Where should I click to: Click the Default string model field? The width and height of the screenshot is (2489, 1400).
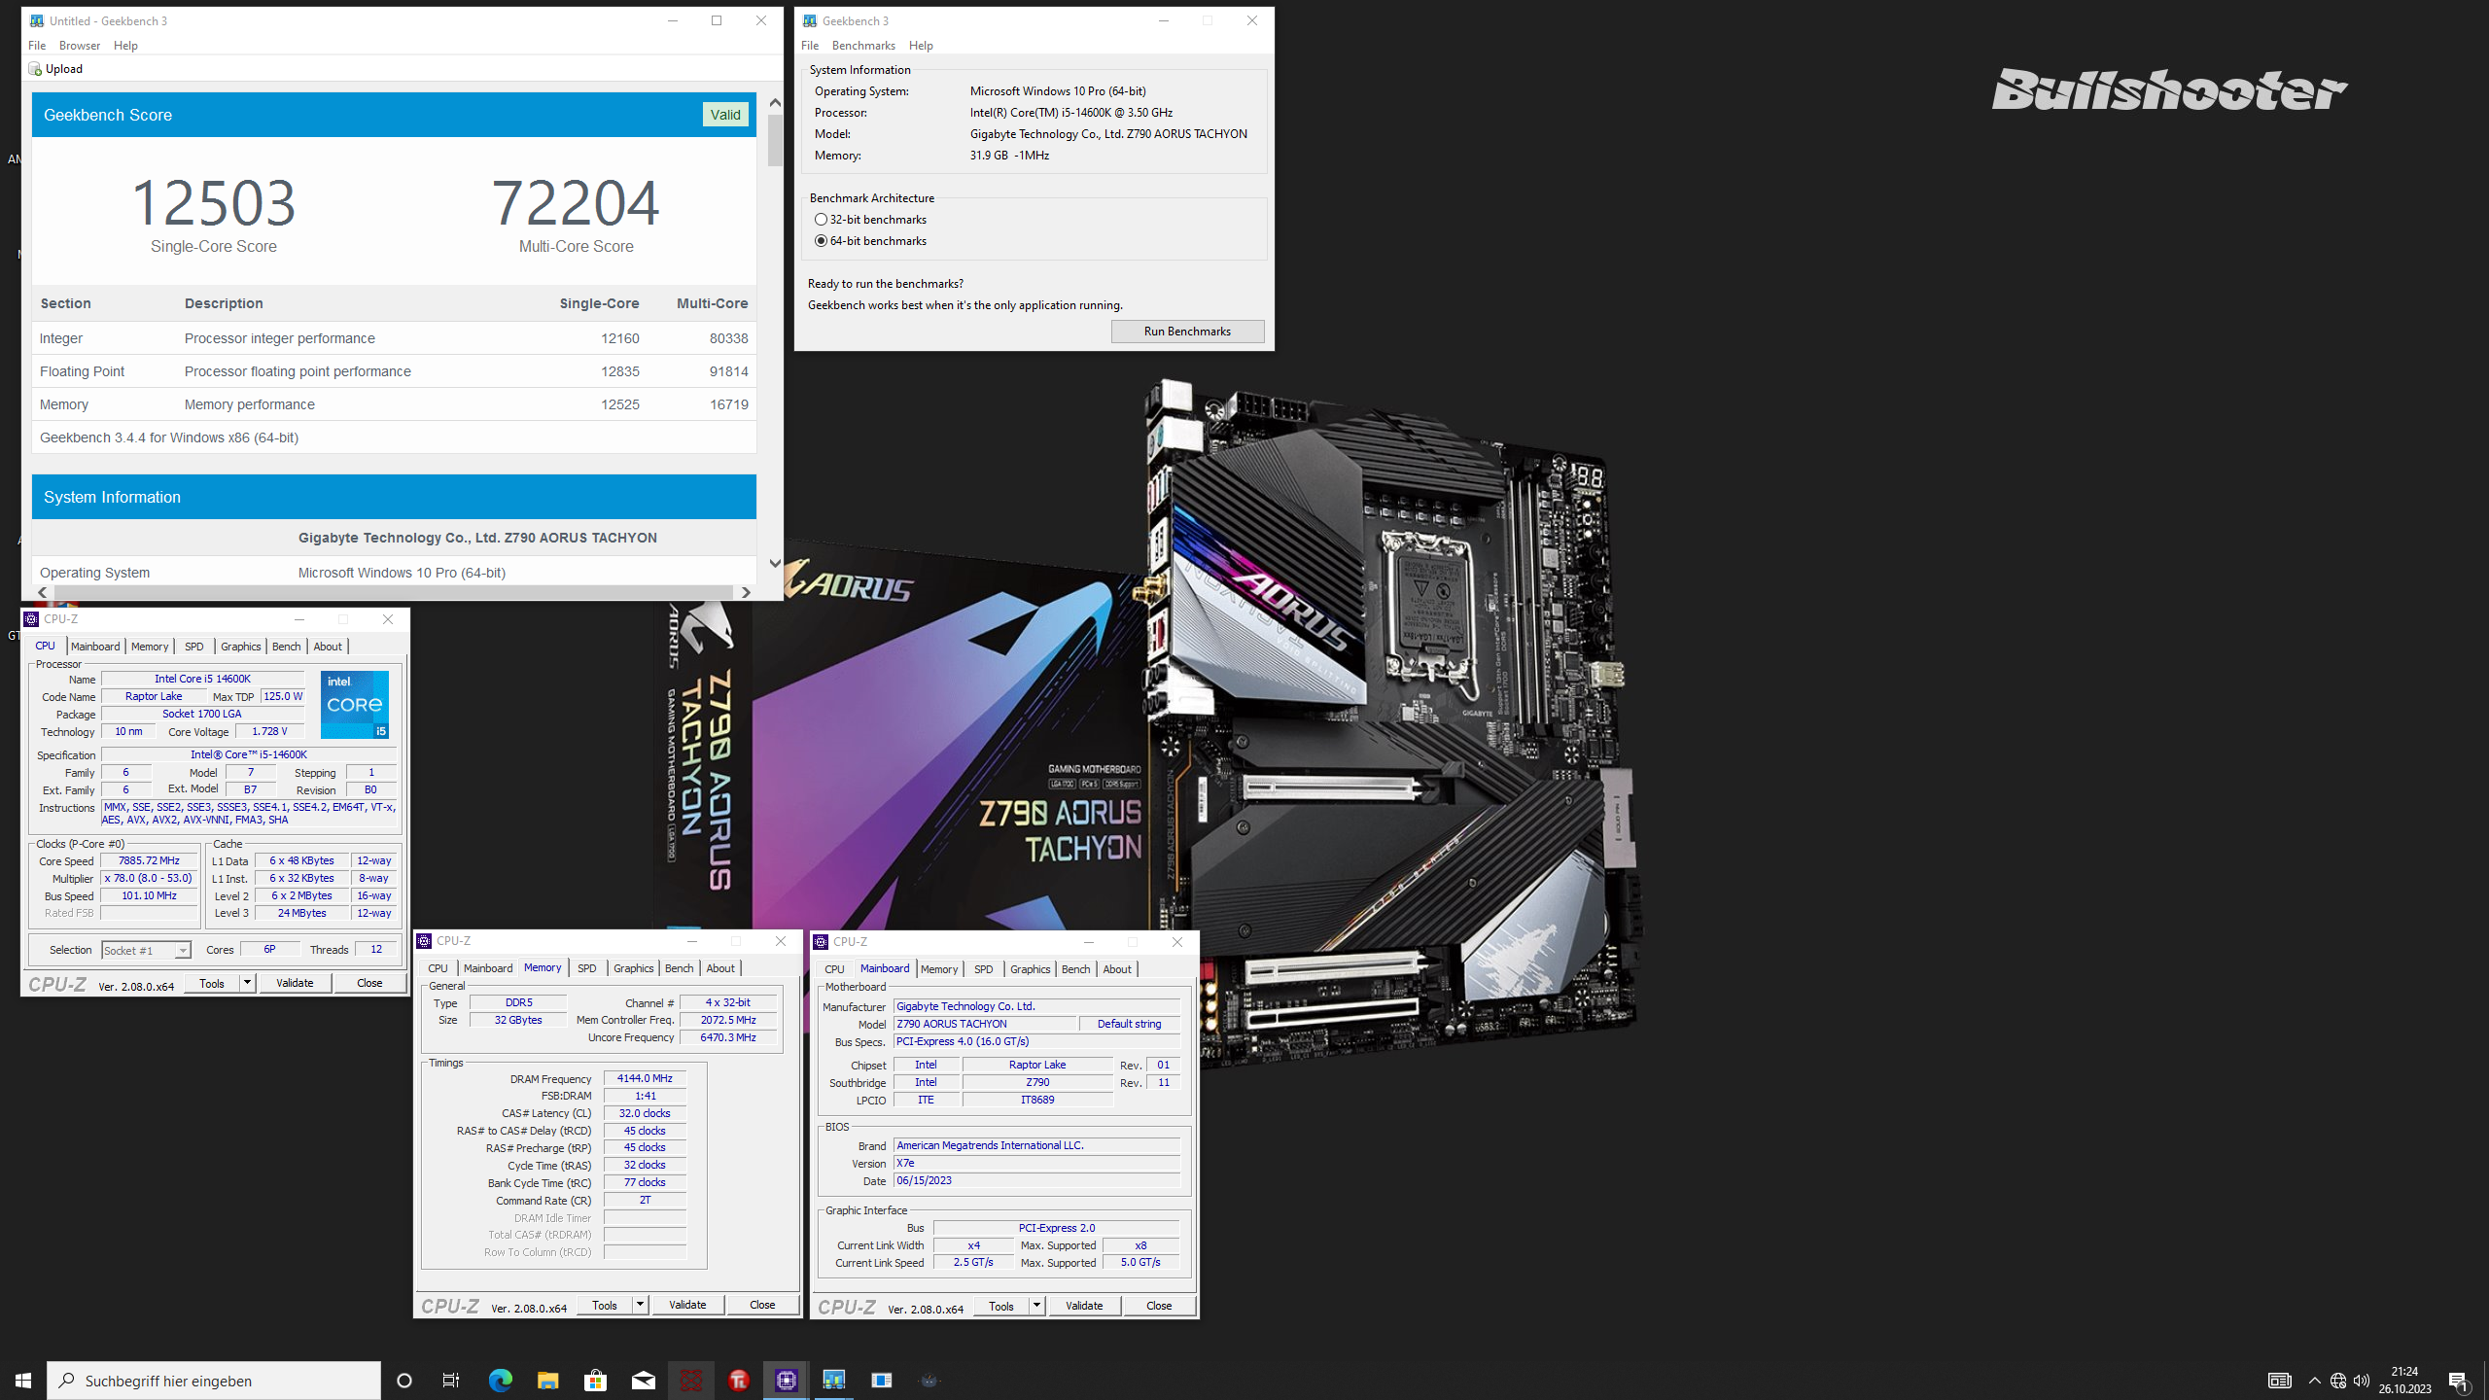pyautogui.click(x=1129, y=1024)
